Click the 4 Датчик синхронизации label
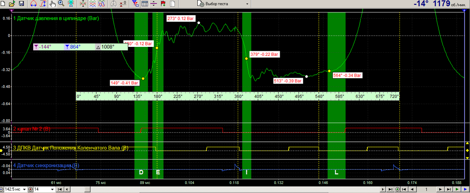This screenshot has height=193, width=470. (x=46, y=166)
